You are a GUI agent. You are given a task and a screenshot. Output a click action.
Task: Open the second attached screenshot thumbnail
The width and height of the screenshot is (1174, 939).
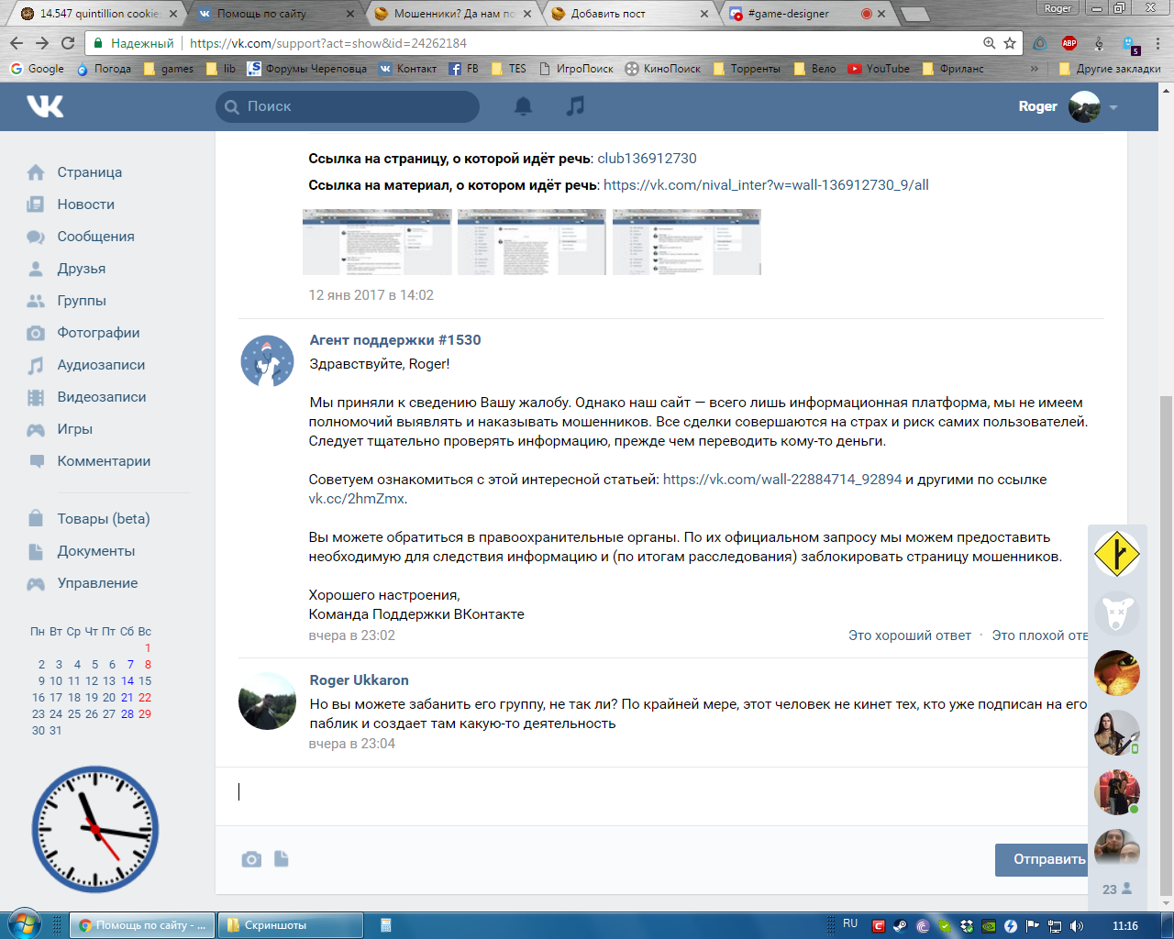532,242
